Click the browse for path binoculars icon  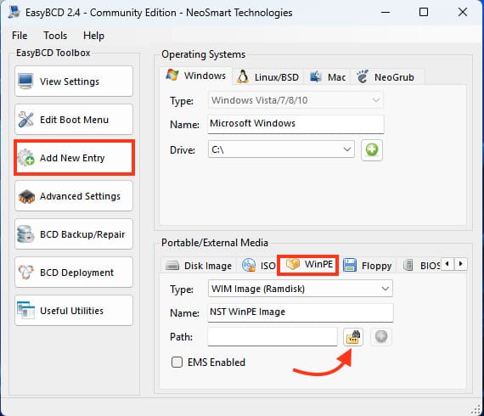[x=353, y=336]
